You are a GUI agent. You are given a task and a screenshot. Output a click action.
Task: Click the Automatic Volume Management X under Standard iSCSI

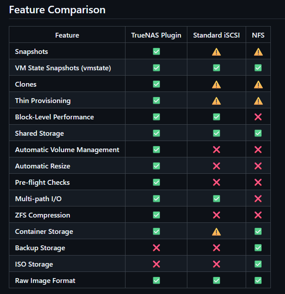click(217, 149)
